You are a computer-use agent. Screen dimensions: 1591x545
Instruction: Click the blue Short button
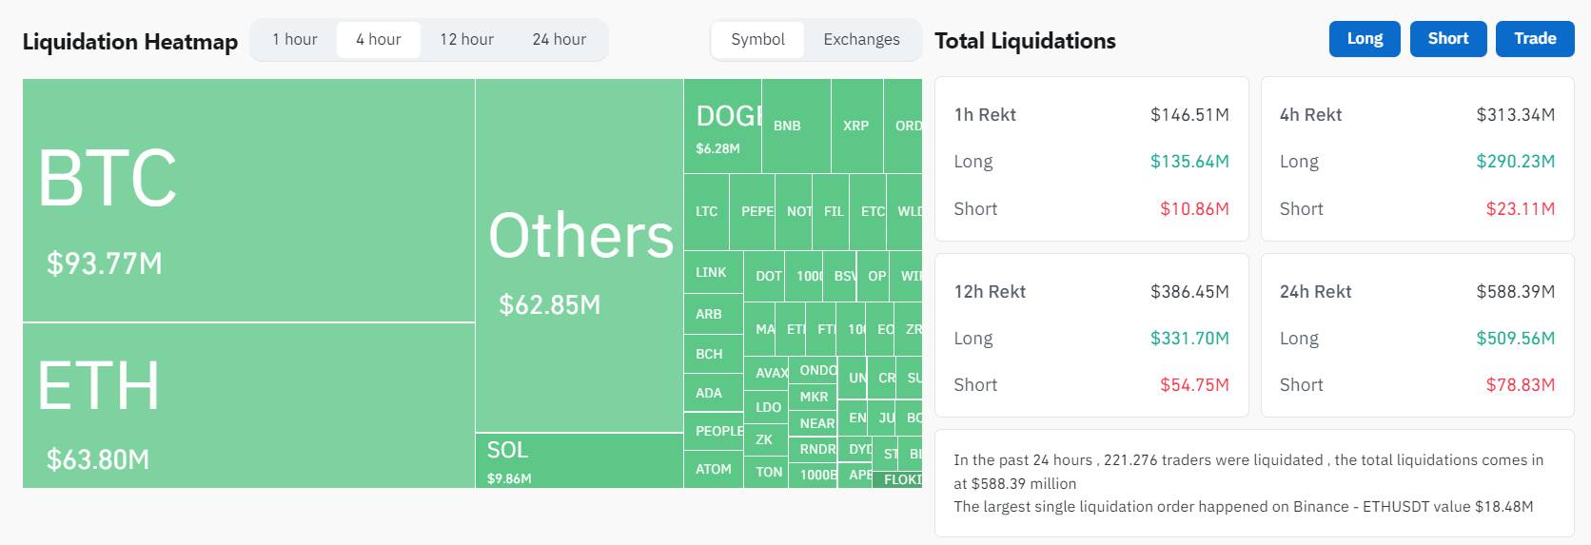[1448, 39]
